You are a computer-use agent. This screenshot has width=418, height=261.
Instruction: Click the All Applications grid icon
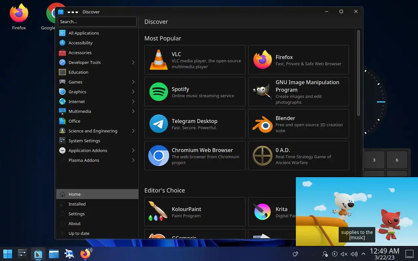(x=62, y=33)
